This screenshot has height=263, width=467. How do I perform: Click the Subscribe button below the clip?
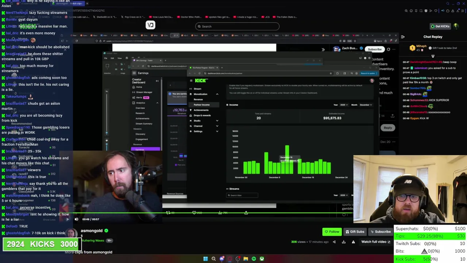pyautogui.click(x=381, y=232)
